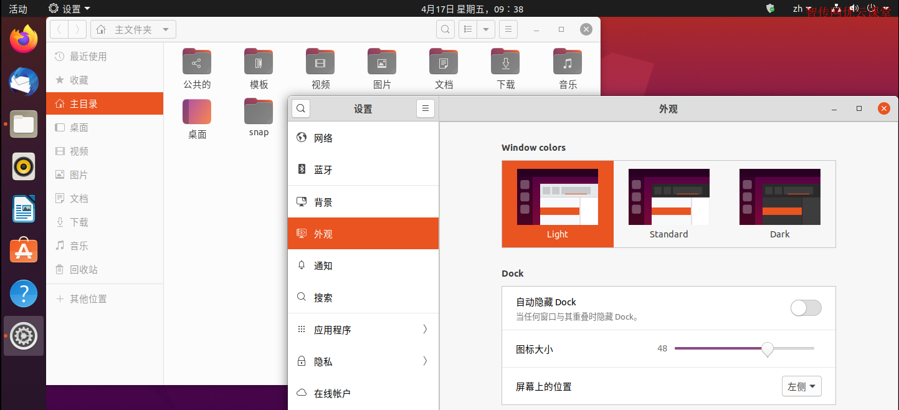The height and width of the screenshot is (410, 899).
Task: Open the 下载 folder icon in main pane
Action: point(505,69)
